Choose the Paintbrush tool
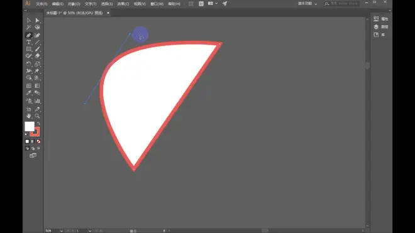The height and width of the screenshot is (233, 415). (37, 49)
